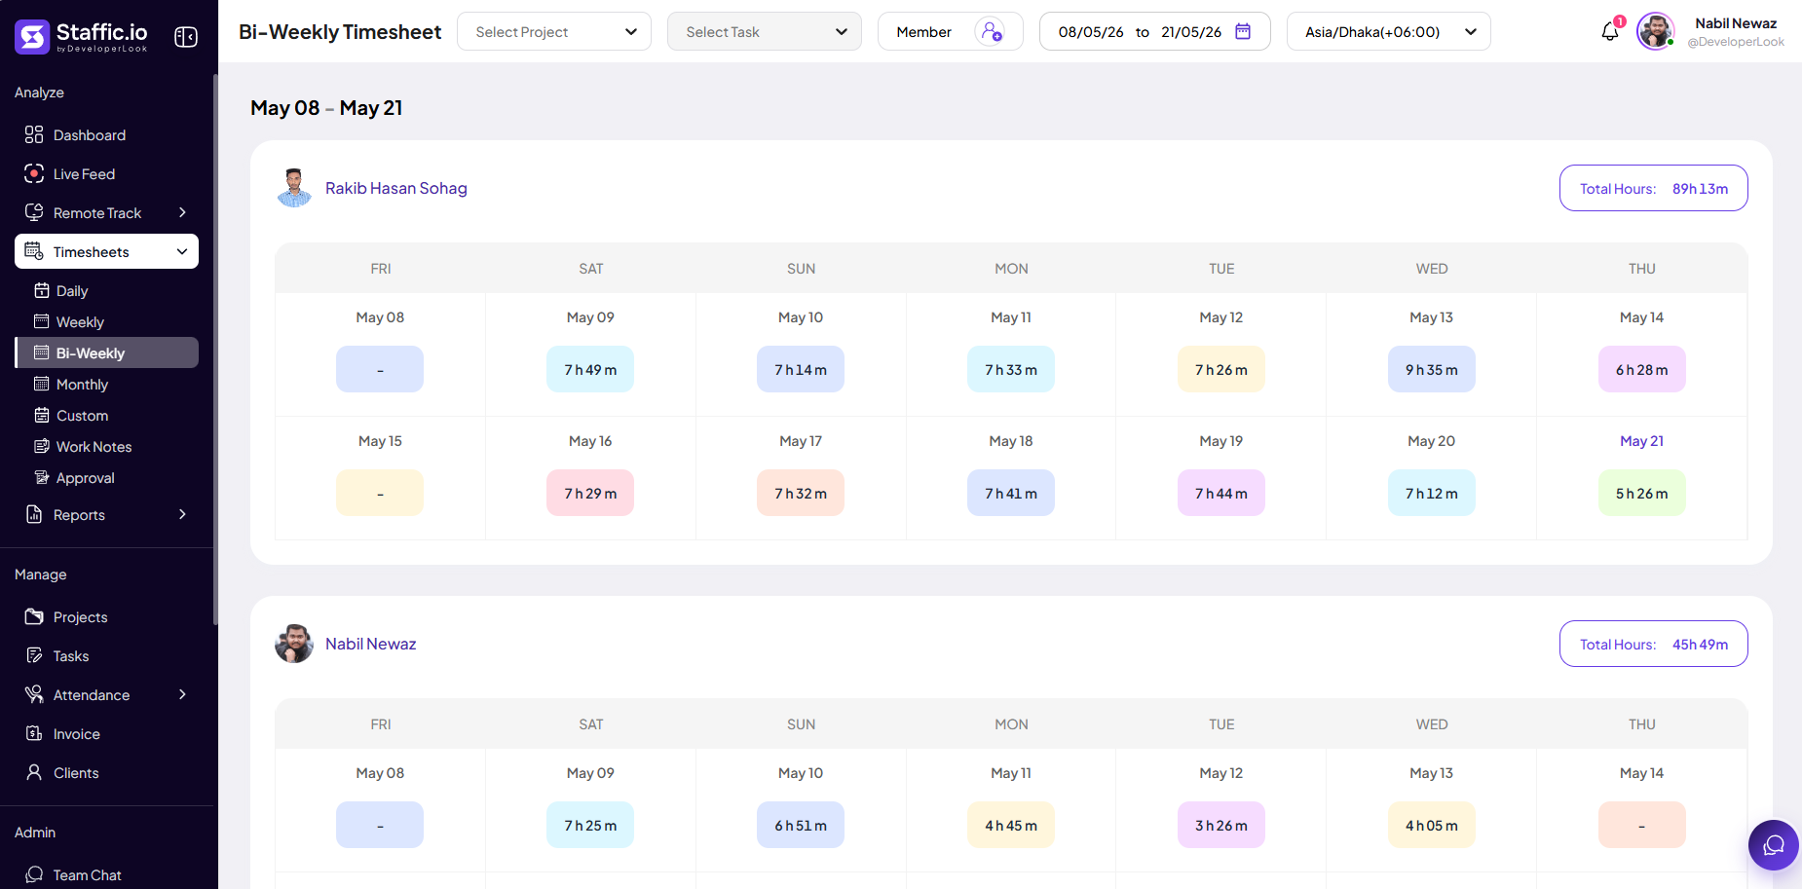Click the May 08 – May 21 heading
Screen dimensions: 1802x889
click(326, 108)
